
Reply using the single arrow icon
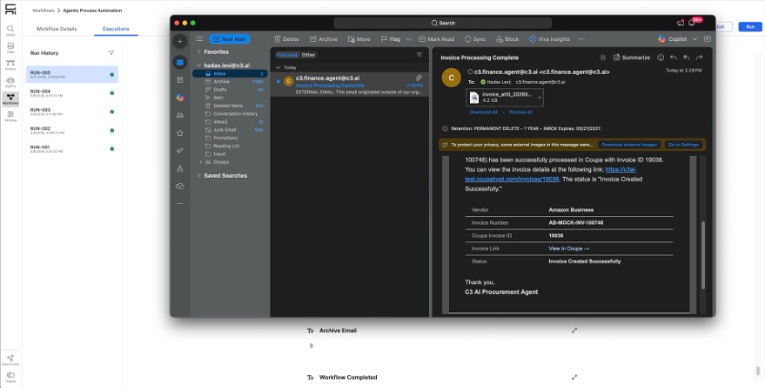tap(673, 57)
